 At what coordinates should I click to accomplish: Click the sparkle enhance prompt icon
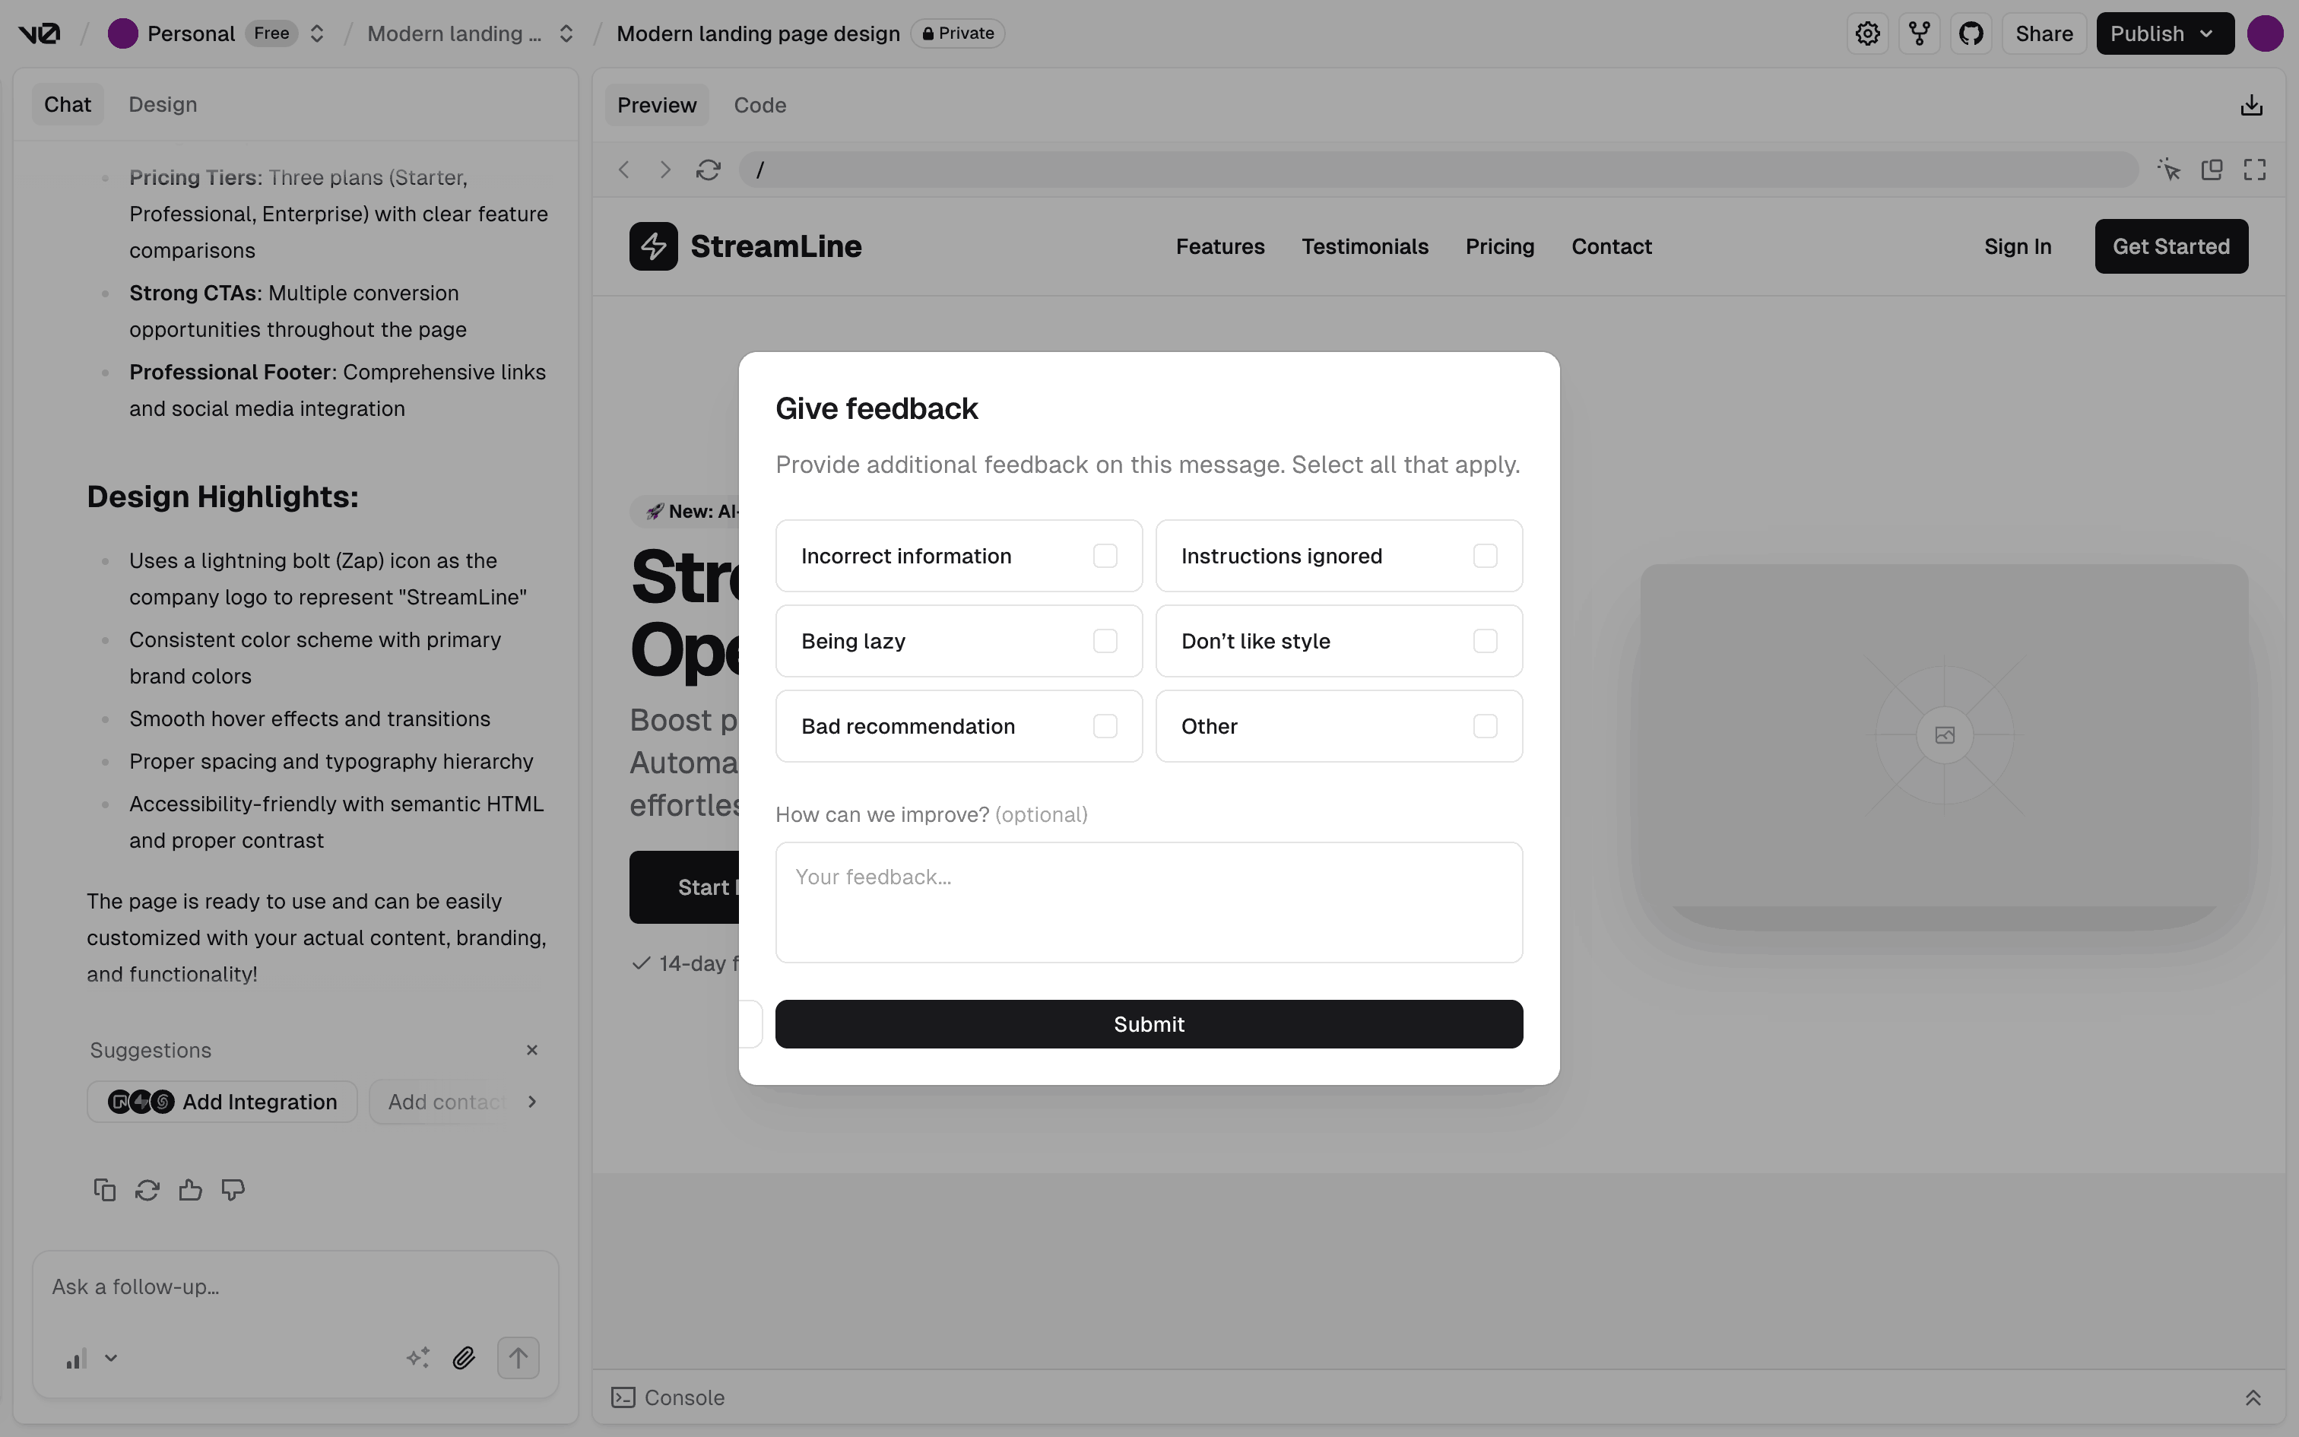click(418, 1358)
